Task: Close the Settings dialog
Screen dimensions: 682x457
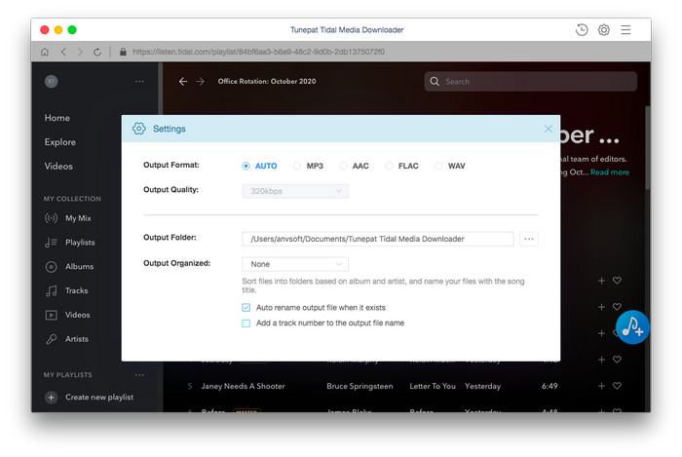Action: click(548, 129)
